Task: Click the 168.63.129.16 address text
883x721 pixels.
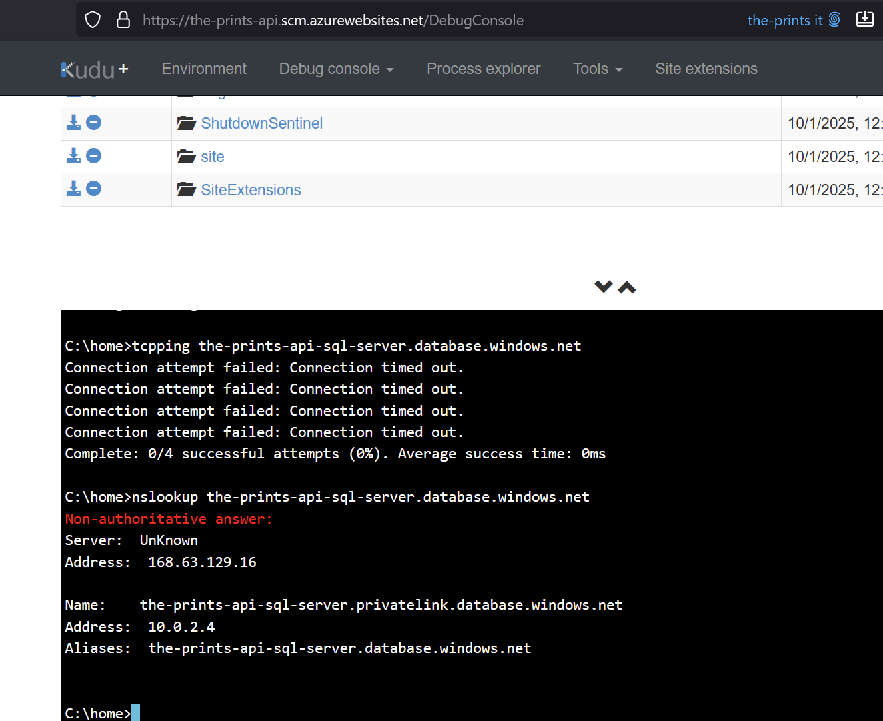Action: pos(202,562)
